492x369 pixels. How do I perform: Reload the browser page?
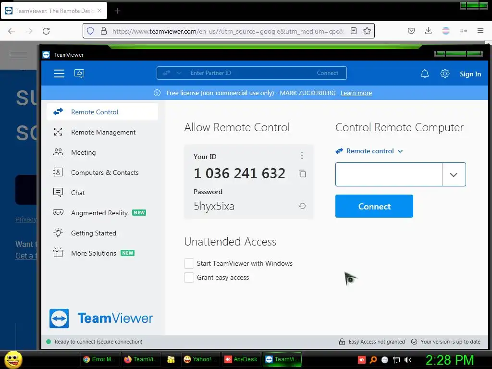(46, 31)
